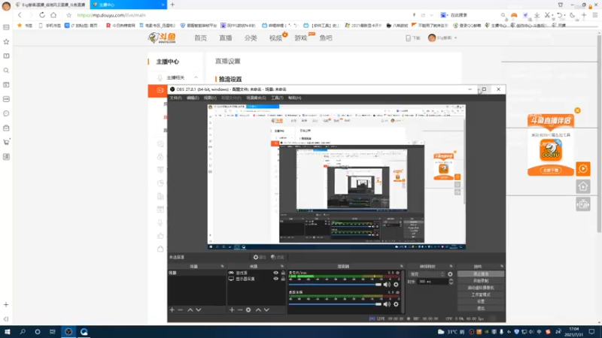
Task: Select the display capture source row
Action: (257, 279)
